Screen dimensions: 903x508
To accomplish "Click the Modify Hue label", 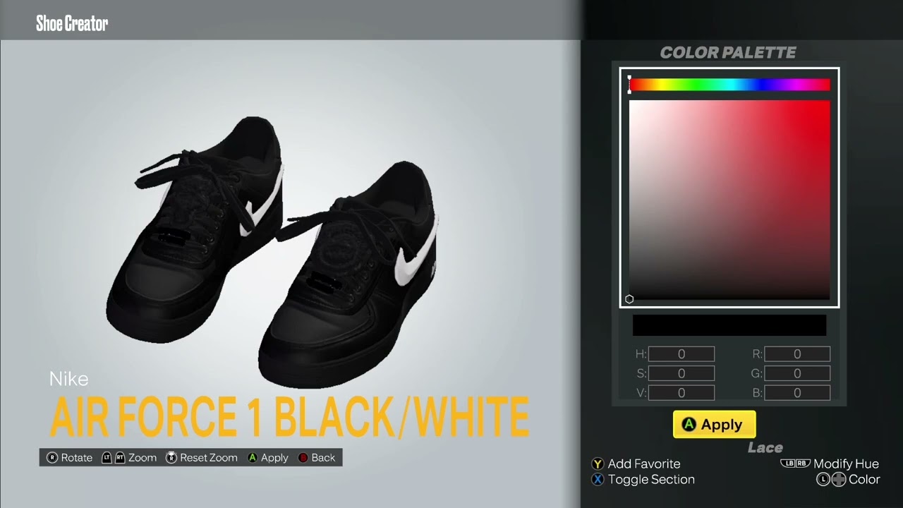I will tap(846, 464).
